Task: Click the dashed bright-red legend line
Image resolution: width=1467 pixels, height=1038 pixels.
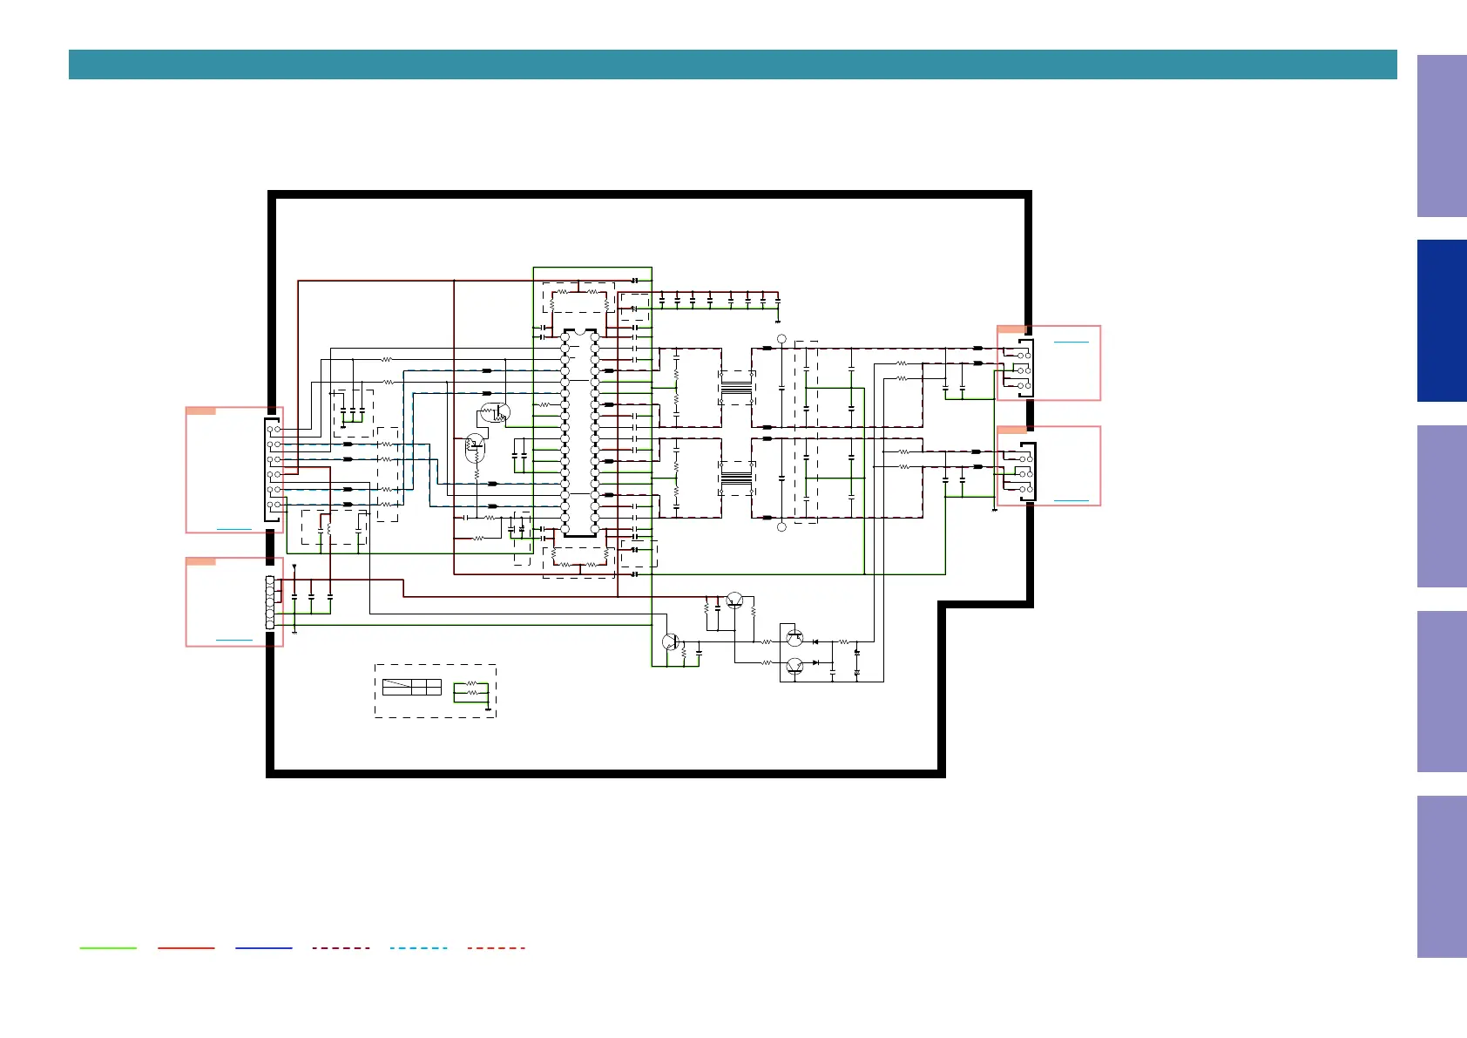Action: [496, 948]
